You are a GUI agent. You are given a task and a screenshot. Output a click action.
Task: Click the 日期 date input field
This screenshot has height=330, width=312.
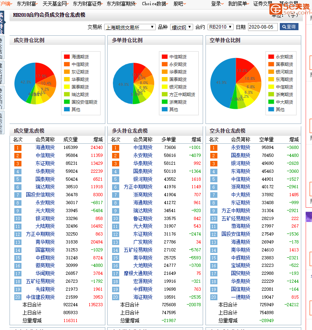click(262, 27)
